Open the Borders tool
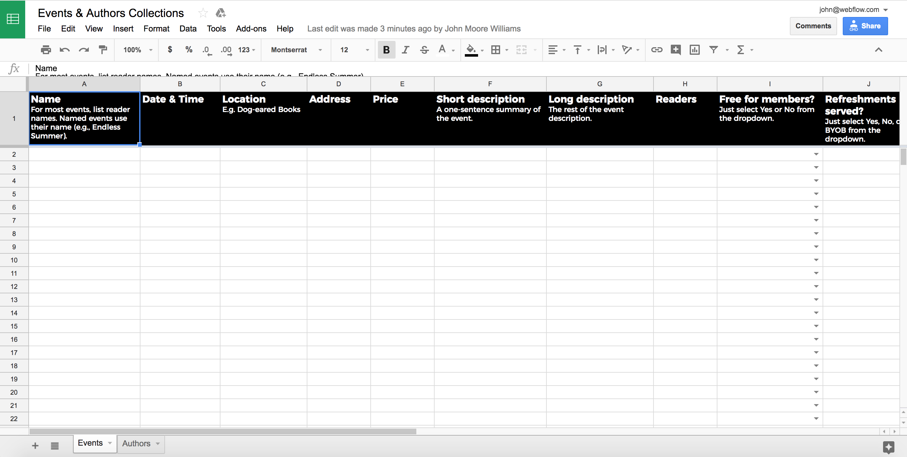907x457 pixels. coord(496,50)
